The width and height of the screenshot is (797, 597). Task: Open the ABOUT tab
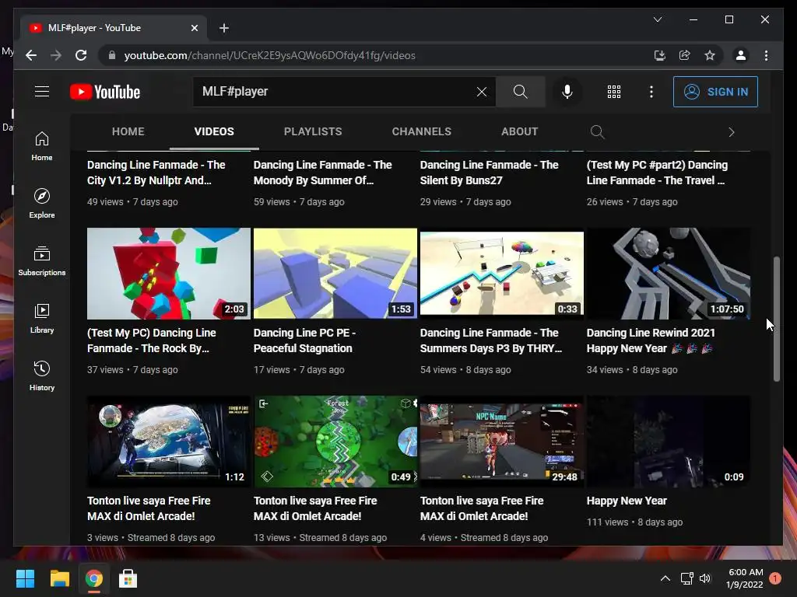(519, 131)
